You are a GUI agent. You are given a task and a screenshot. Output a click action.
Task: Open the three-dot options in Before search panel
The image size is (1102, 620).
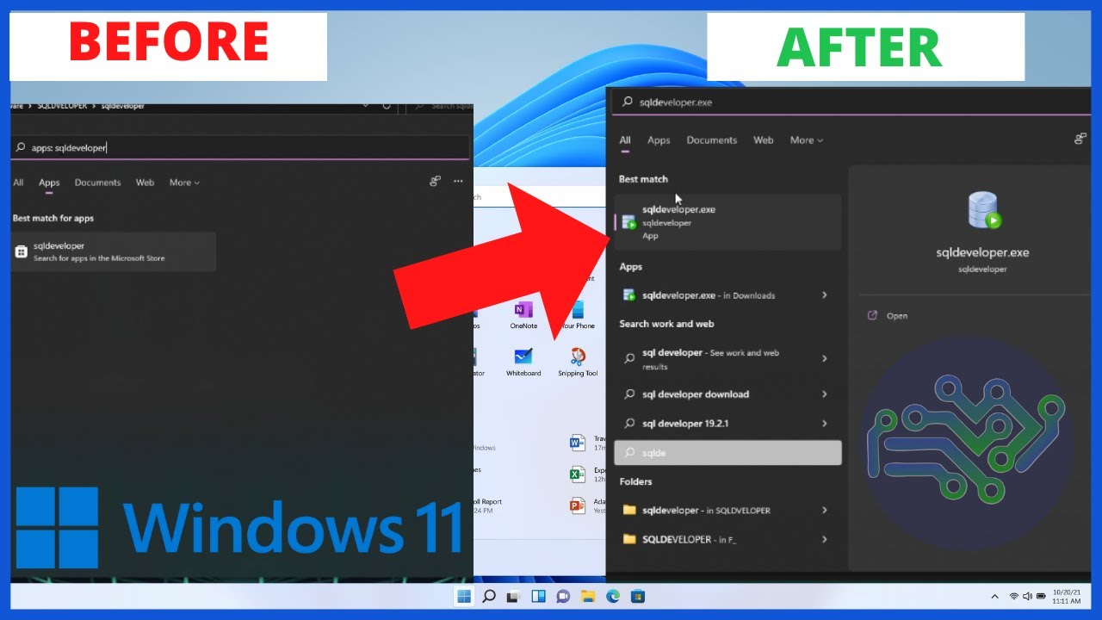458,182
